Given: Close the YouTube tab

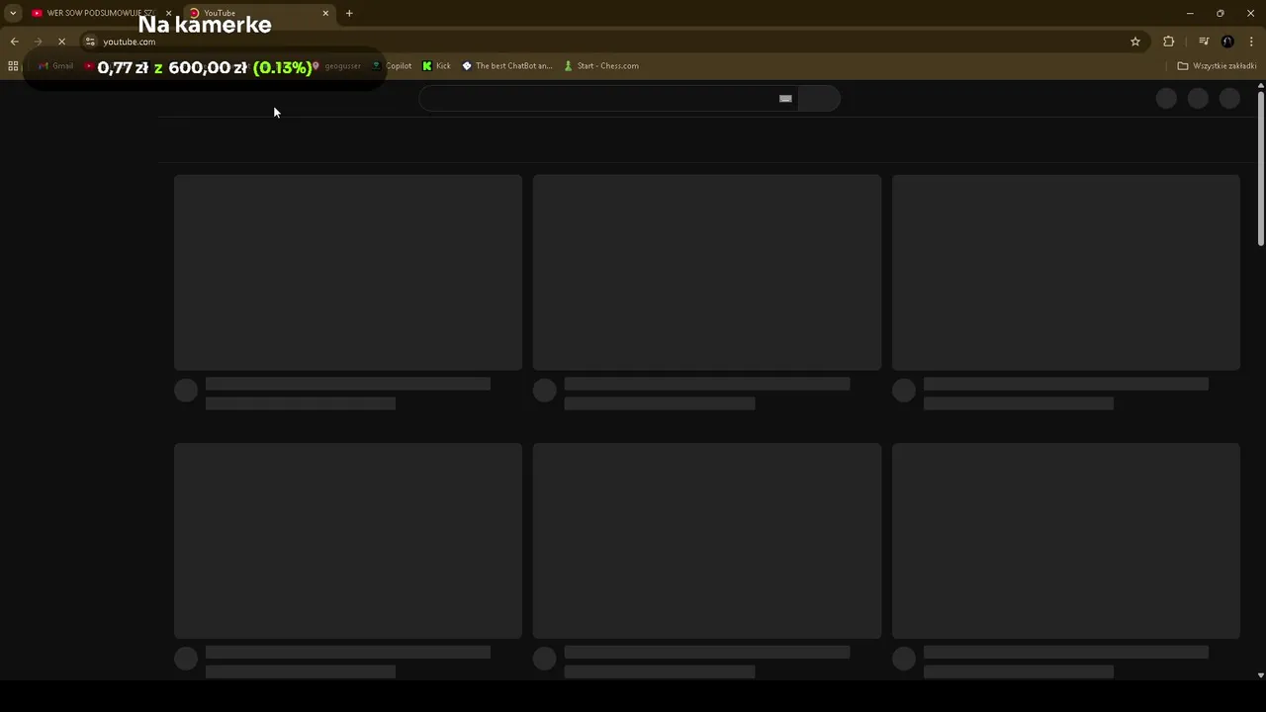Looking at the screenshot, I should click(x=325, y=13).
